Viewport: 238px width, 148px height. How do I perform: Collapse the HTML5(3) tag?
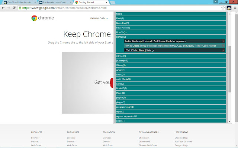[121, 37]
